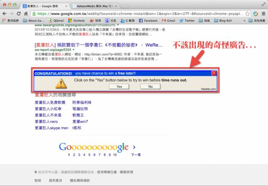Go back with the browser back arrow
Image resolution: width=268 pixels, height=186 pixels.
point(5,14)
